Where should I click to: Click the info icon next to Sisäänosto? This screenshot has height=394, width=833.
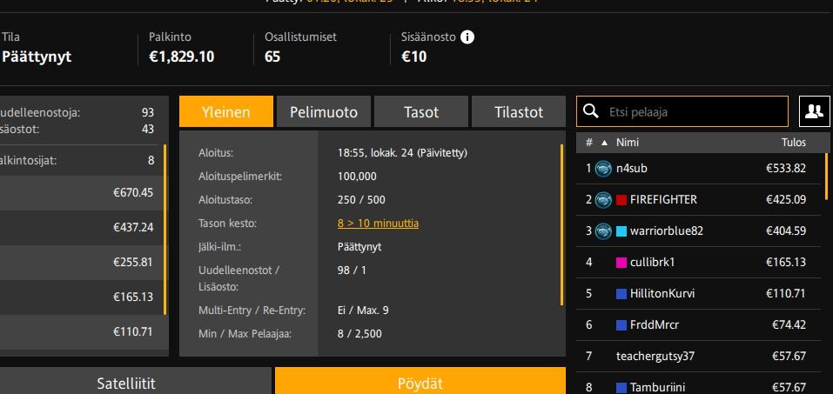(467, 37)
